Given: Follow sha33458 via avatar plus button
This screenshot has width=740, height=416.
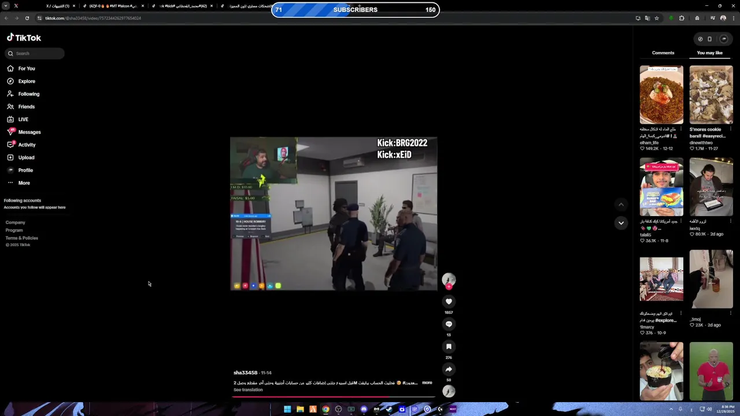Looking at the screenshot, I should coord(449,287).
